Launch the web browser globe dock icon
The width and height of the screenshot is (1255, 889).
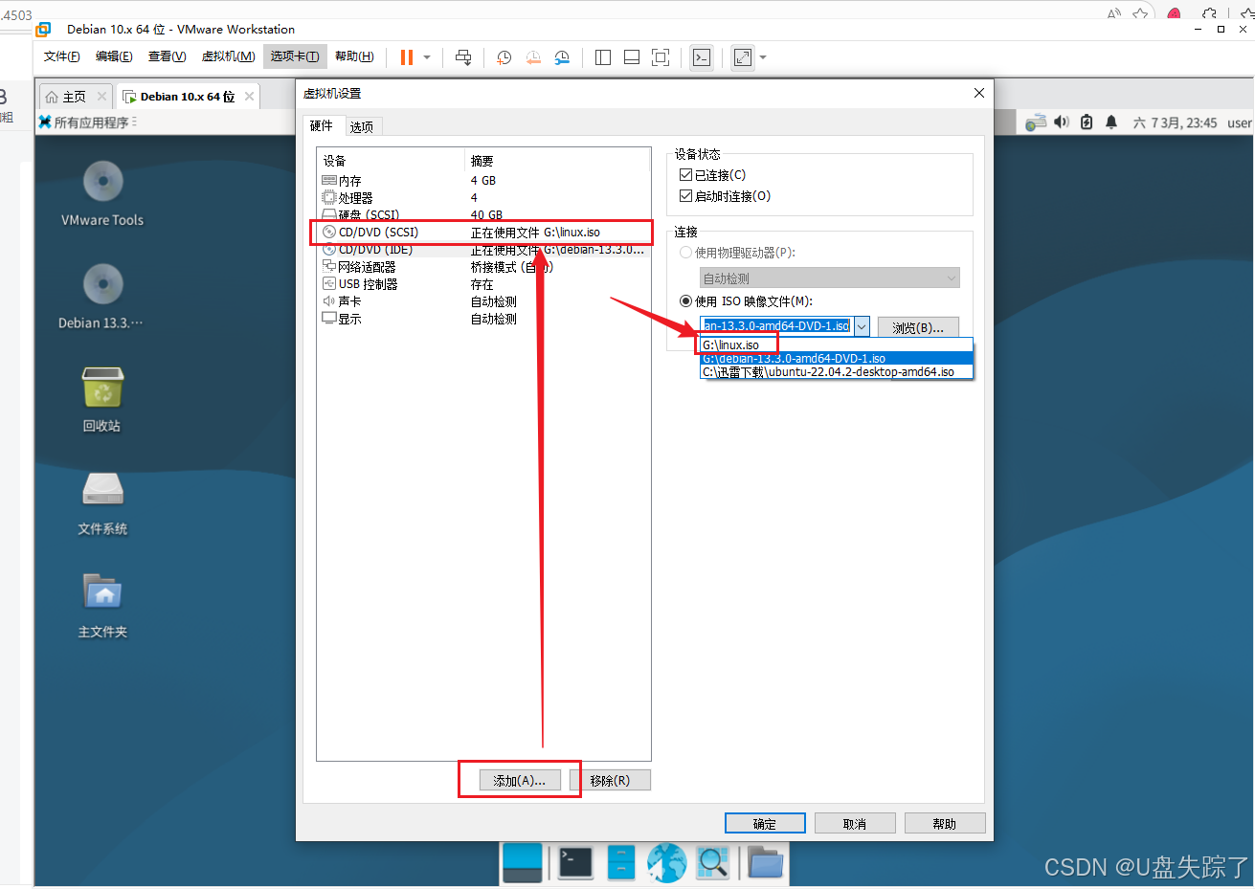667,862
